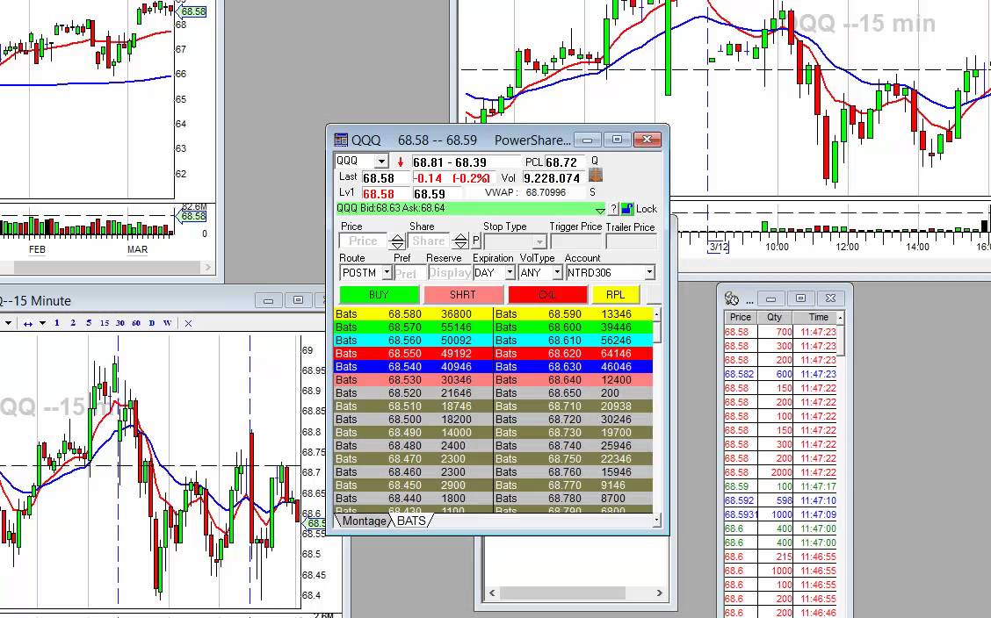Open the Account NTRD306 dropdown
Screen dimensions: 991x618
pos(649,273)
